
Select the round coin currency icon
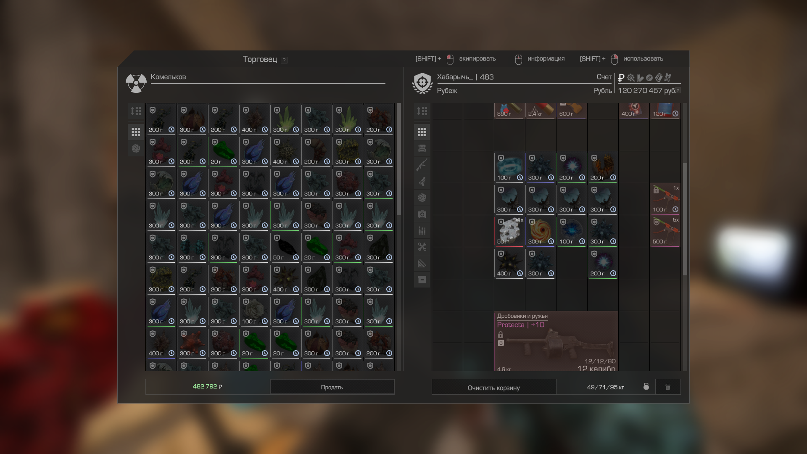coord(649,78)
